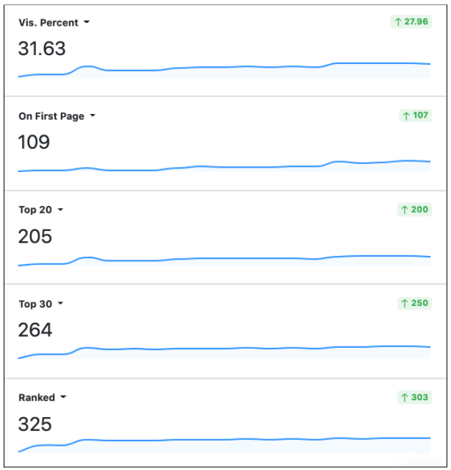Screen dimensions: 451x470
Task: Click the green 27.96 change badge
Action: click(411, 21)
